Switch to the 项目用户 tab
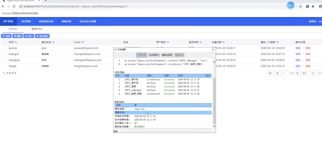Image resolution: width=322 pixels, height=167 pixels. 13,29
